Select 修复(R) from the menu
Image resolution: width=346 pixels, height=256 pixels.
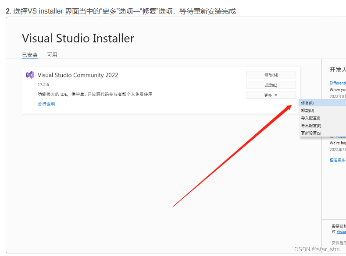(x=322, y=103)
